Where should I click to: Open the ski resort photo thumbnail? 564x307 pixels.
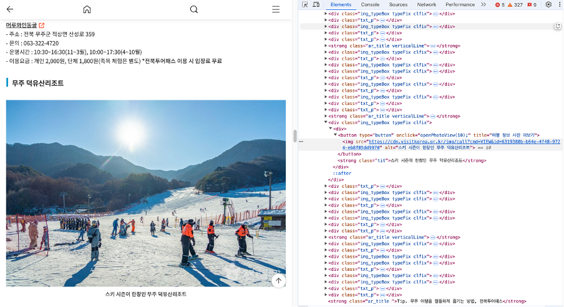coord(146,193)
